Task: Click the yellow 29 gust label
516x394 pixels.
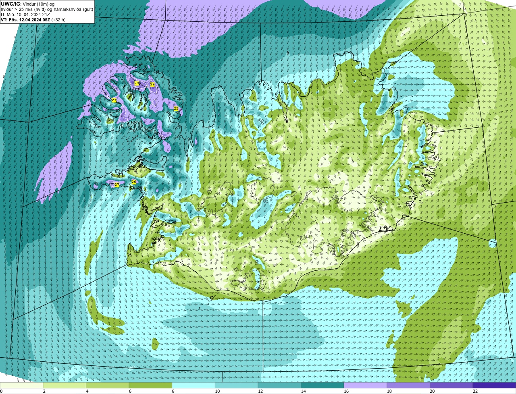Action: (x=137, y=83)
